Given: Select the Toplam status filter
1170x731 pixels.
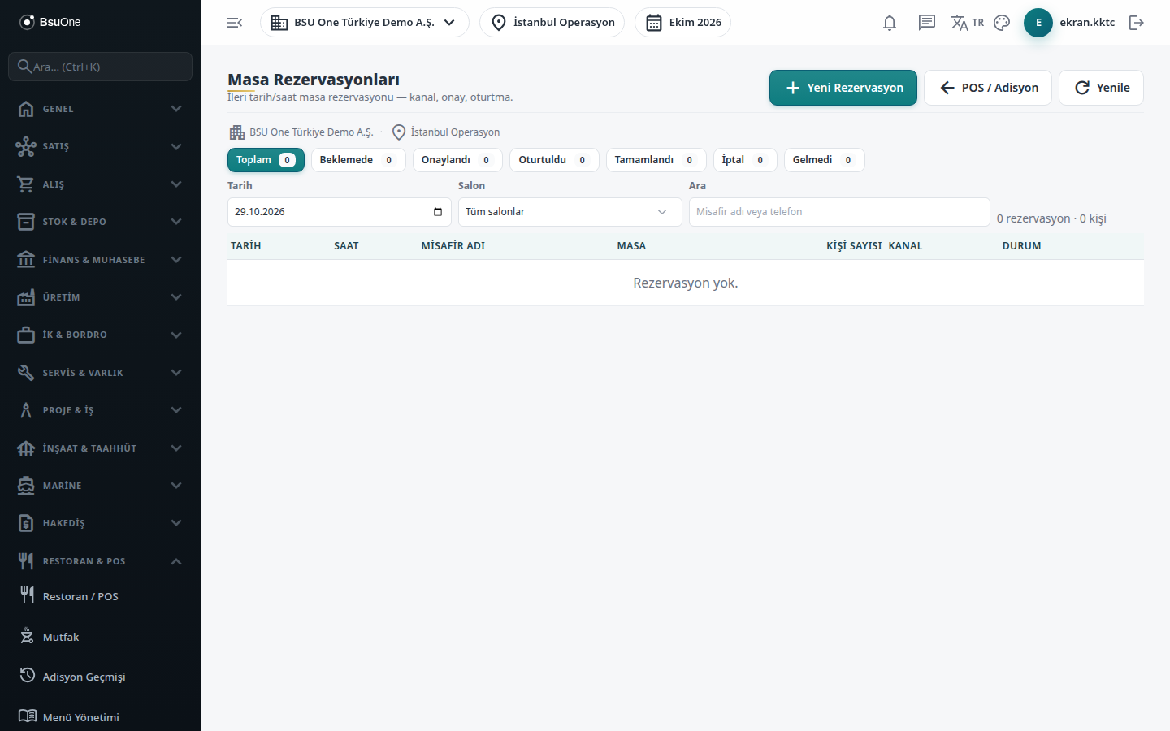Looking at the screenshot, I should (266, 160).
